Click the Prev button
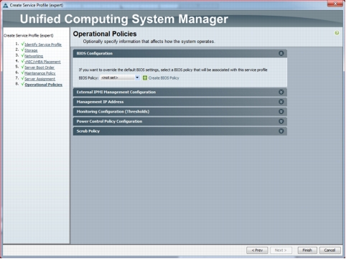Viewport: 346px width, 259px height. [257, 250]
